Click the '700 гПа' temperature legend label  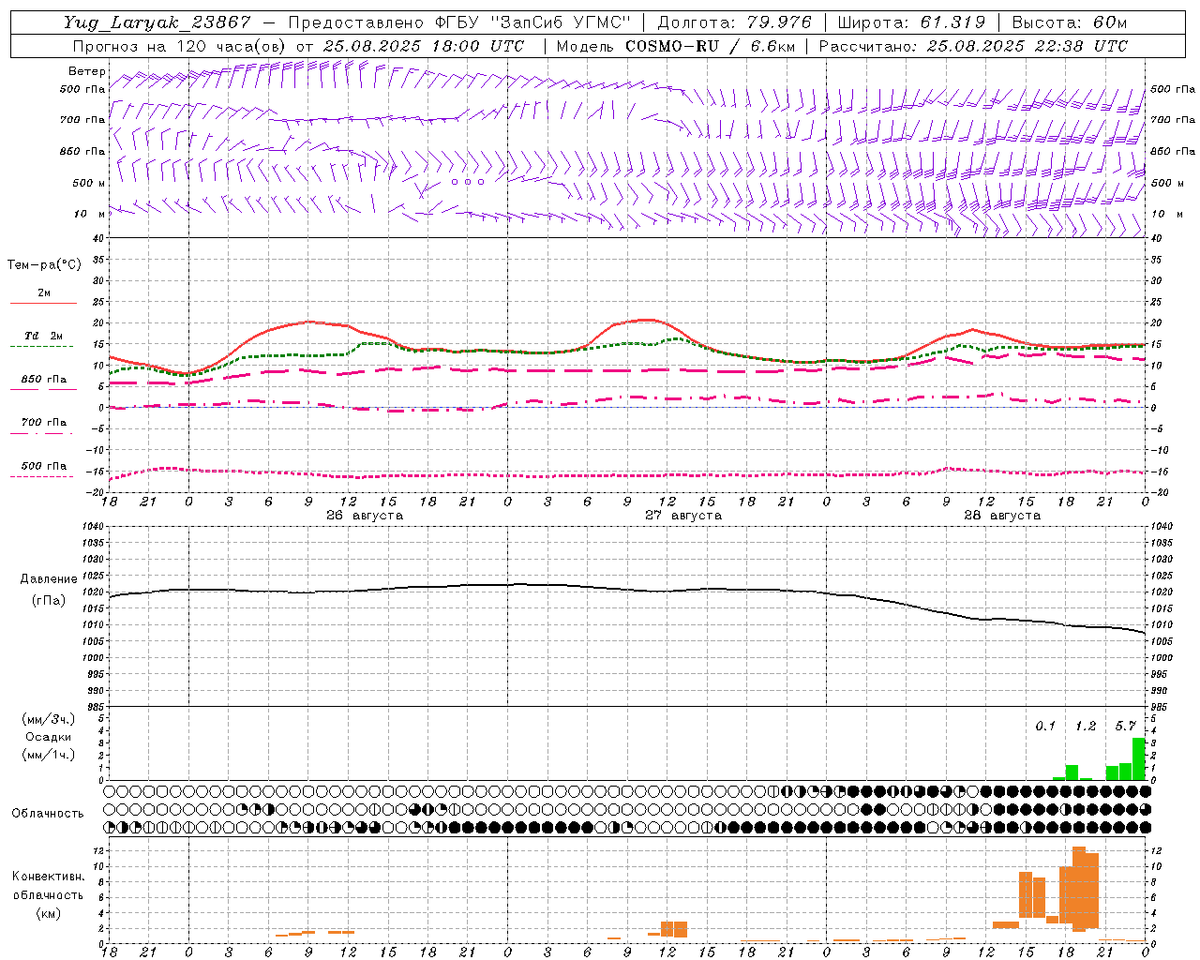point(44,423)
